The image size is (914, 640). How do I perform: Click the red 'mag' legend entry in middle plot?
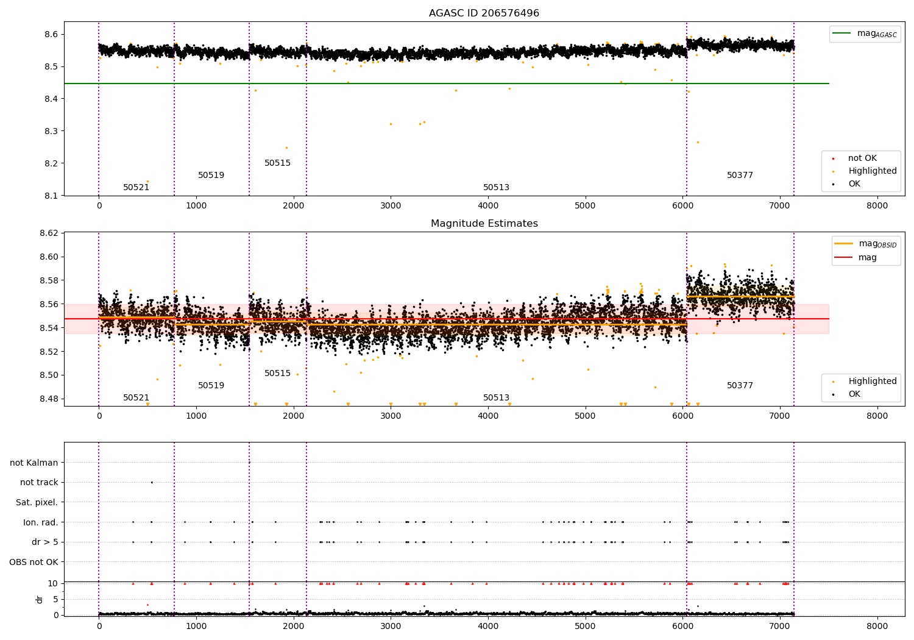click(856, 258)
